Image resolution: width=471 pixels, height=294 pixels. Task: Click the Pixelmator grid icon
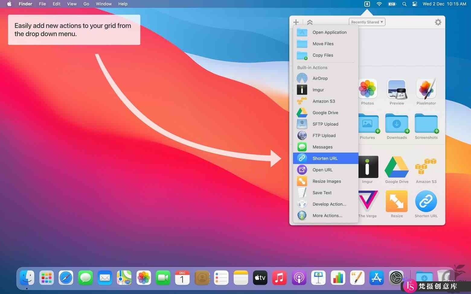pyautogui.click(x=426, y=89)
